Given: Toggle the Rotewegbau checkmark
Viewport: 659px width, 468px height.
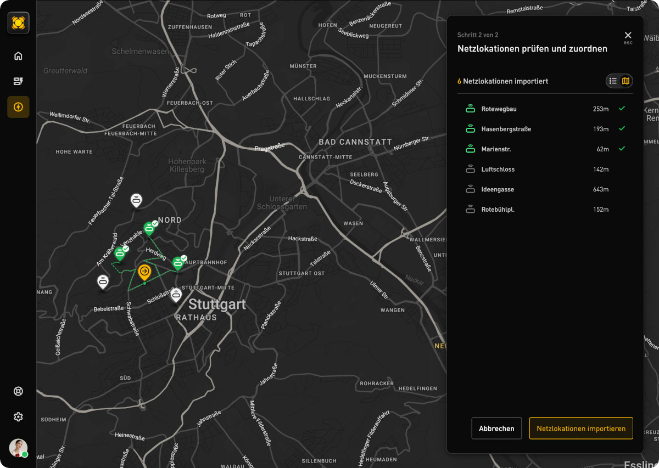Looking at the screenshot, I should tap(622, 109).
